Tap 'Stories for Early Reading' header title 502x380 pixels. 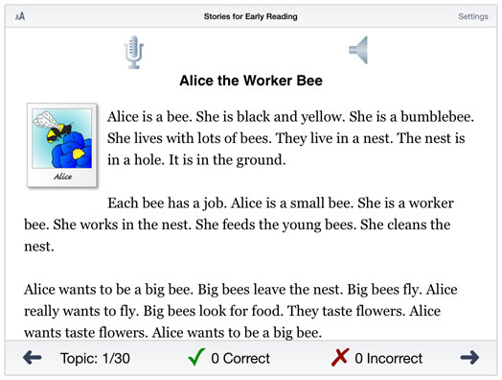click(x=251, y=16)
